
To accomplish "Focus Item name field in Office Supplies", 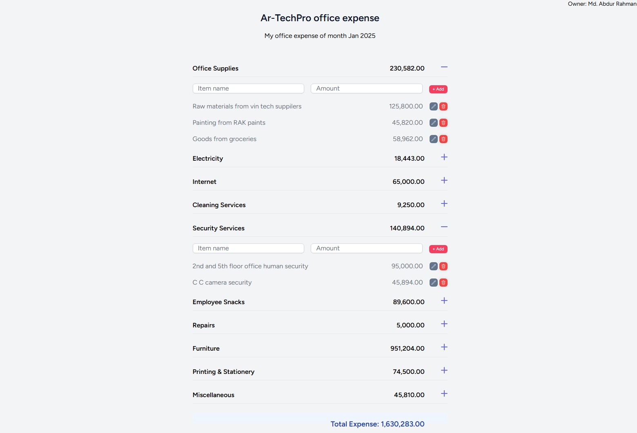I will [248, 88].
